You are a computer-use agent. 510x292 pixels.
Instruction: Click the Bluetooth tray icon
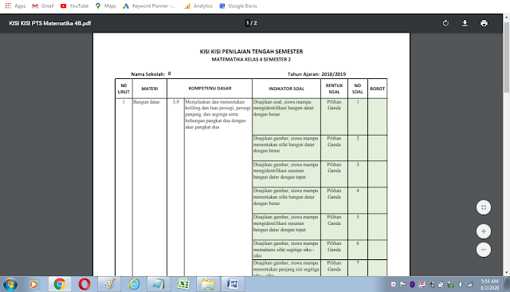(x=412, y=285)
